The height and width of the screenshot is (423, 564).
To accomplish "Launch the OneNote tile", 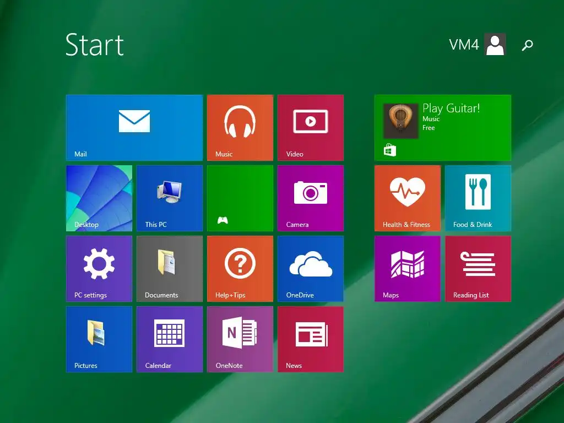I will pos(240,339).
